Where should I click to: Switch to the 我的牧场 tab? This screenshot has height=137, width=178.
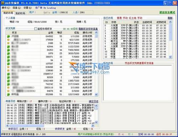(20, 13)
